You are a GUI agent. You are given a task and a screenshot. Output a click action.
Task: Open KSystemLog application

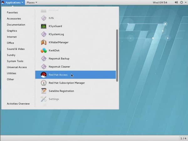(56, 34)
